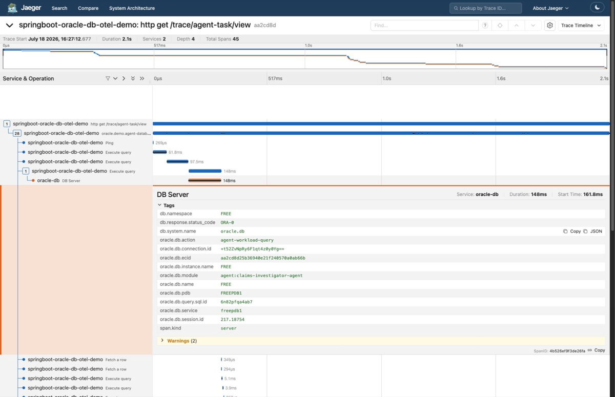Image resolution: width=615 pixels, height=397 pixels.
Task: Collapse the '28' children span toggle
Action: 17,133
